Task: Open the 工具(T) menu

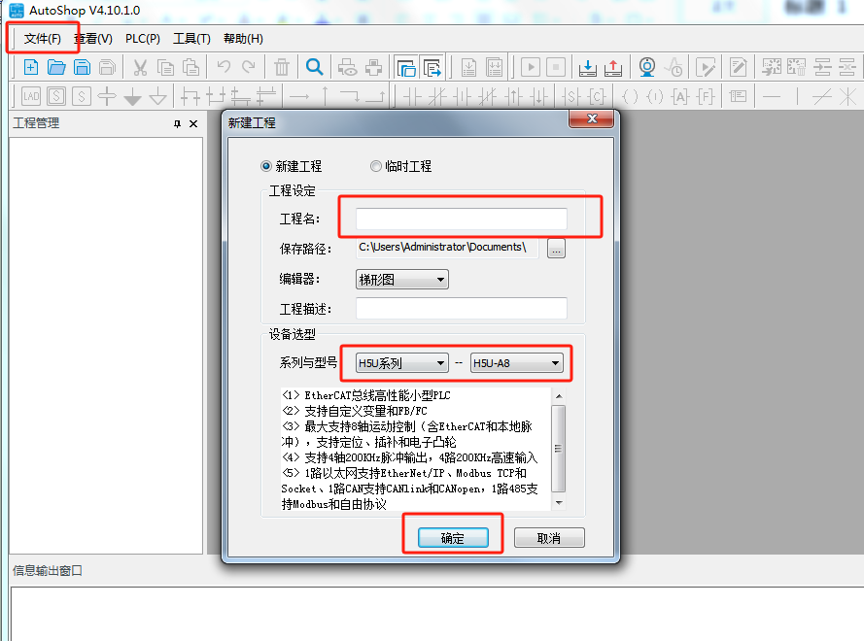Action: pyautogui.click(x=191, y=39)
